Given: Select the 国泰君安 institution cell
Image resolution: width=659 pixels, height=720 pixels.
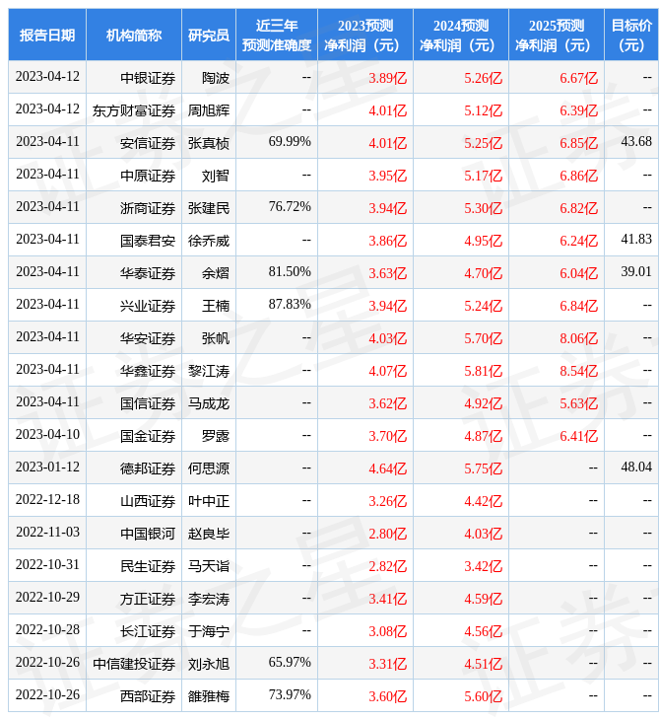Looking at the screenshot, I should [134, 241].
